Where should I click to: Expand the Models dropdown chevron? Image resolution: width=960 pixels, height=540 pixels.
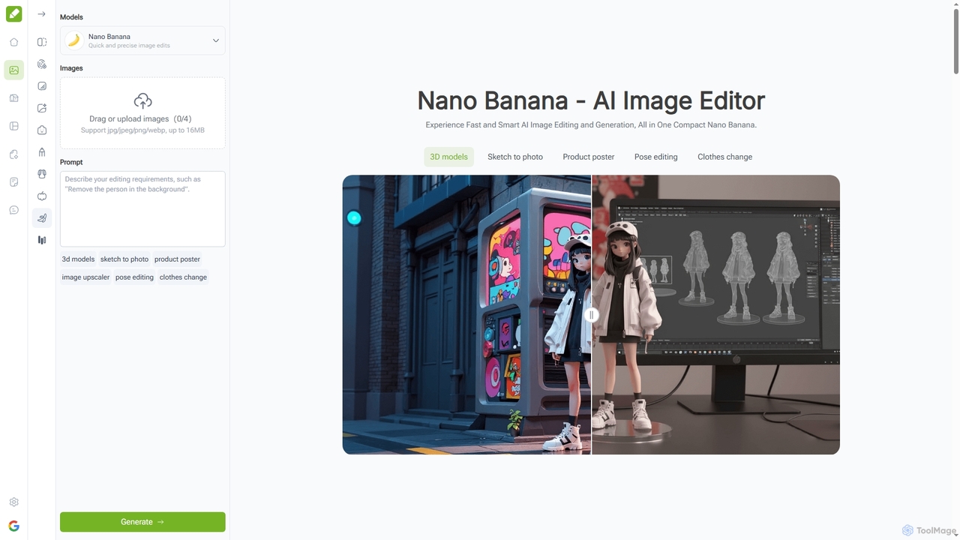click(x=216, y=40)
